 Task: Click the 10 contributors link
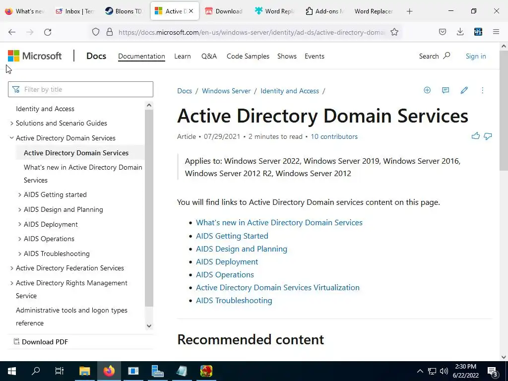(334, 136)
